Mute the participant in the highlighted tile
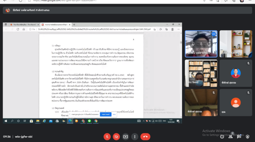 pyautogui.click(x=201, y=43)
